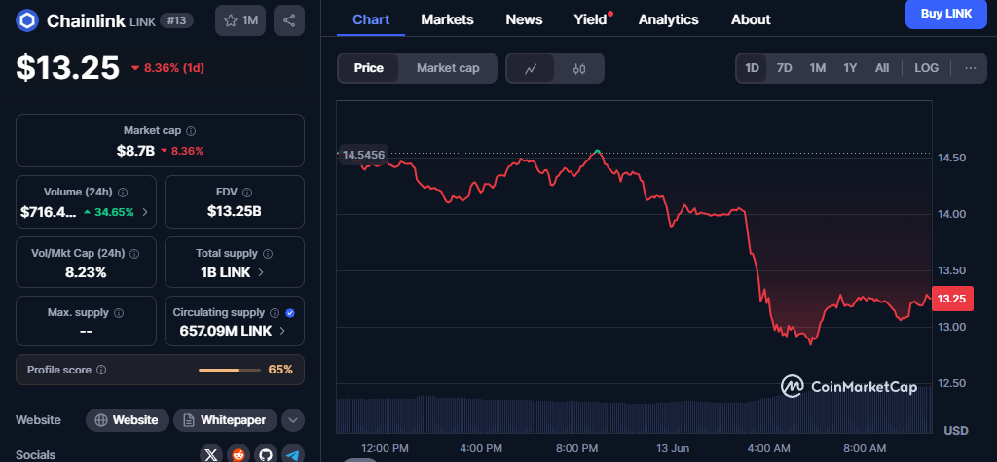The height and width of the screenshot is (462, 997).
Task: Set chart range to All
Action: point(882,68)
